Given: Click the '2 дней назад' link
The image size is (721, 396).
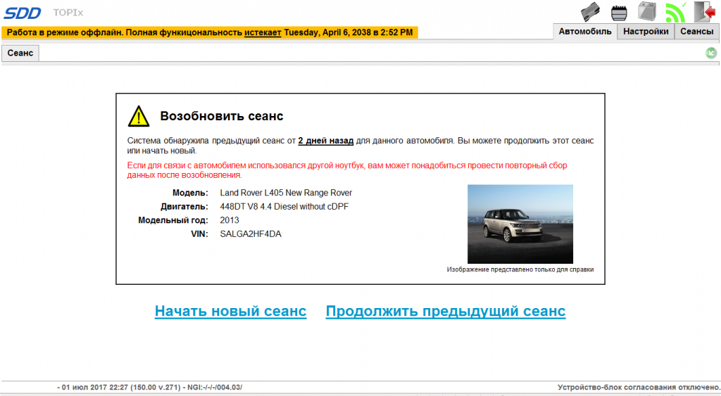Looking at the screenshot, I should (x=325, y=141).
